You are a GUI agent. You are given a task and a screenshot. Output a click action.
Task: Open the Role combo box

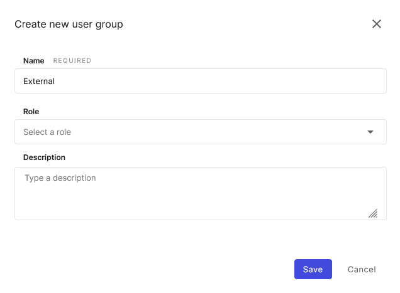(x=200, y=132)
